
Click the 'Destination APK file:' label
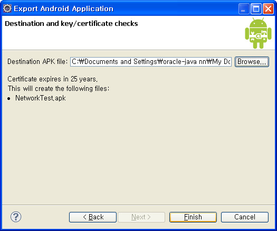pyautogui.click(x=37, y=62)
